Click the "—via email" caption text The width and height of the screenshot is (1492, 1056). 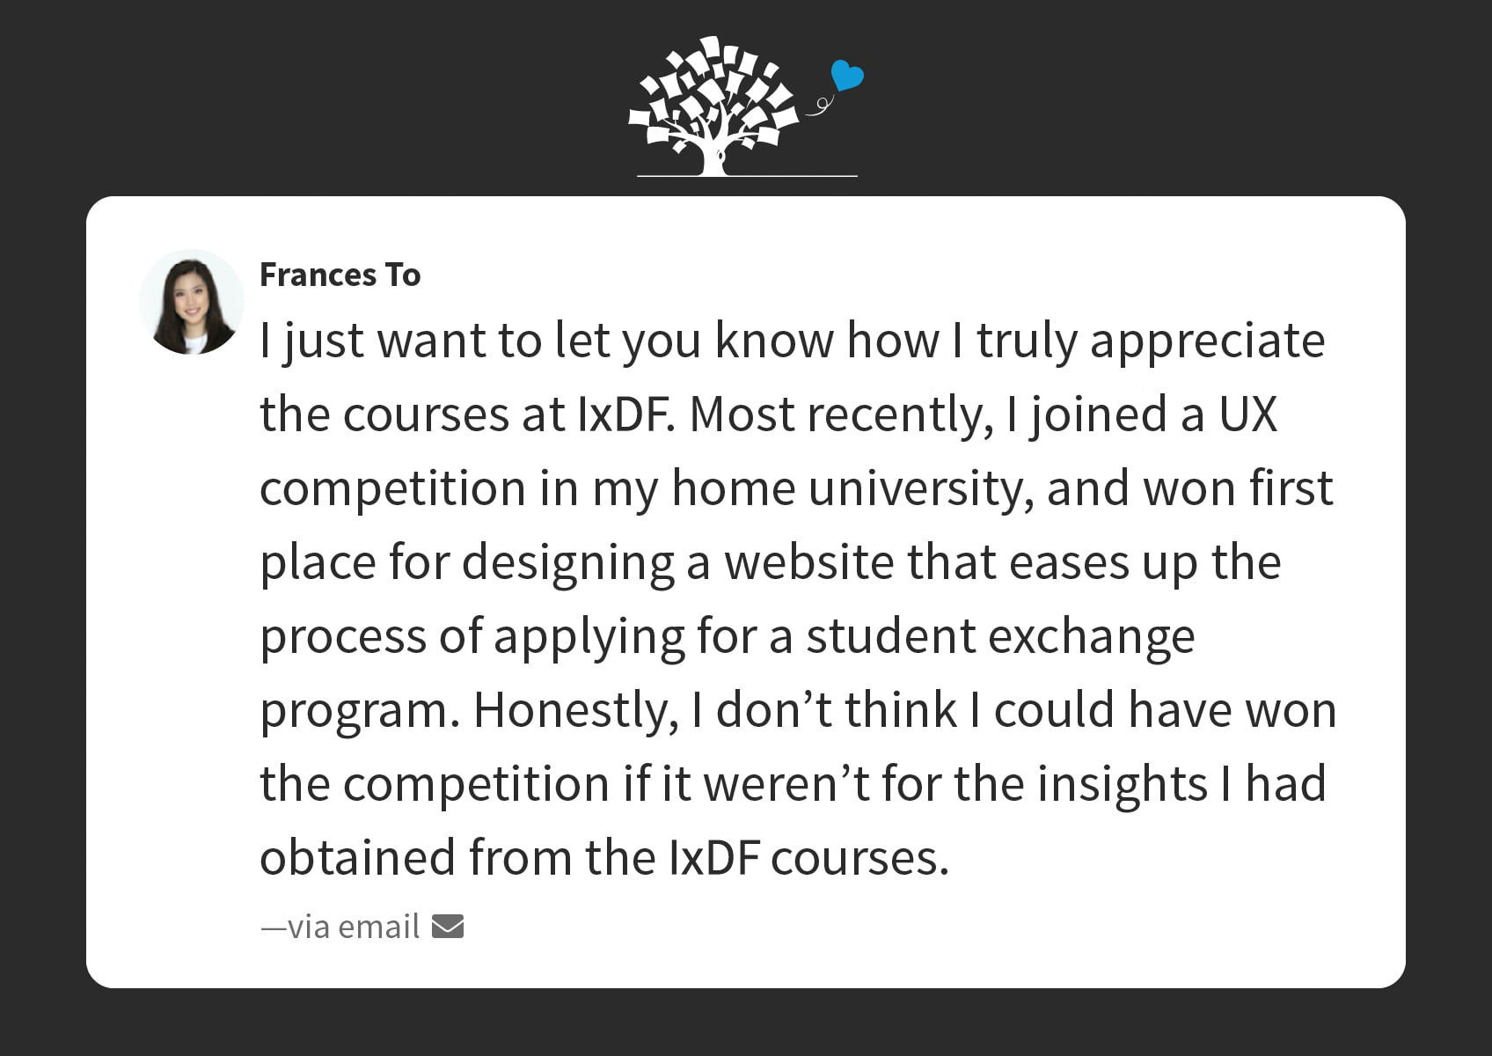click(x=340, y=927)
